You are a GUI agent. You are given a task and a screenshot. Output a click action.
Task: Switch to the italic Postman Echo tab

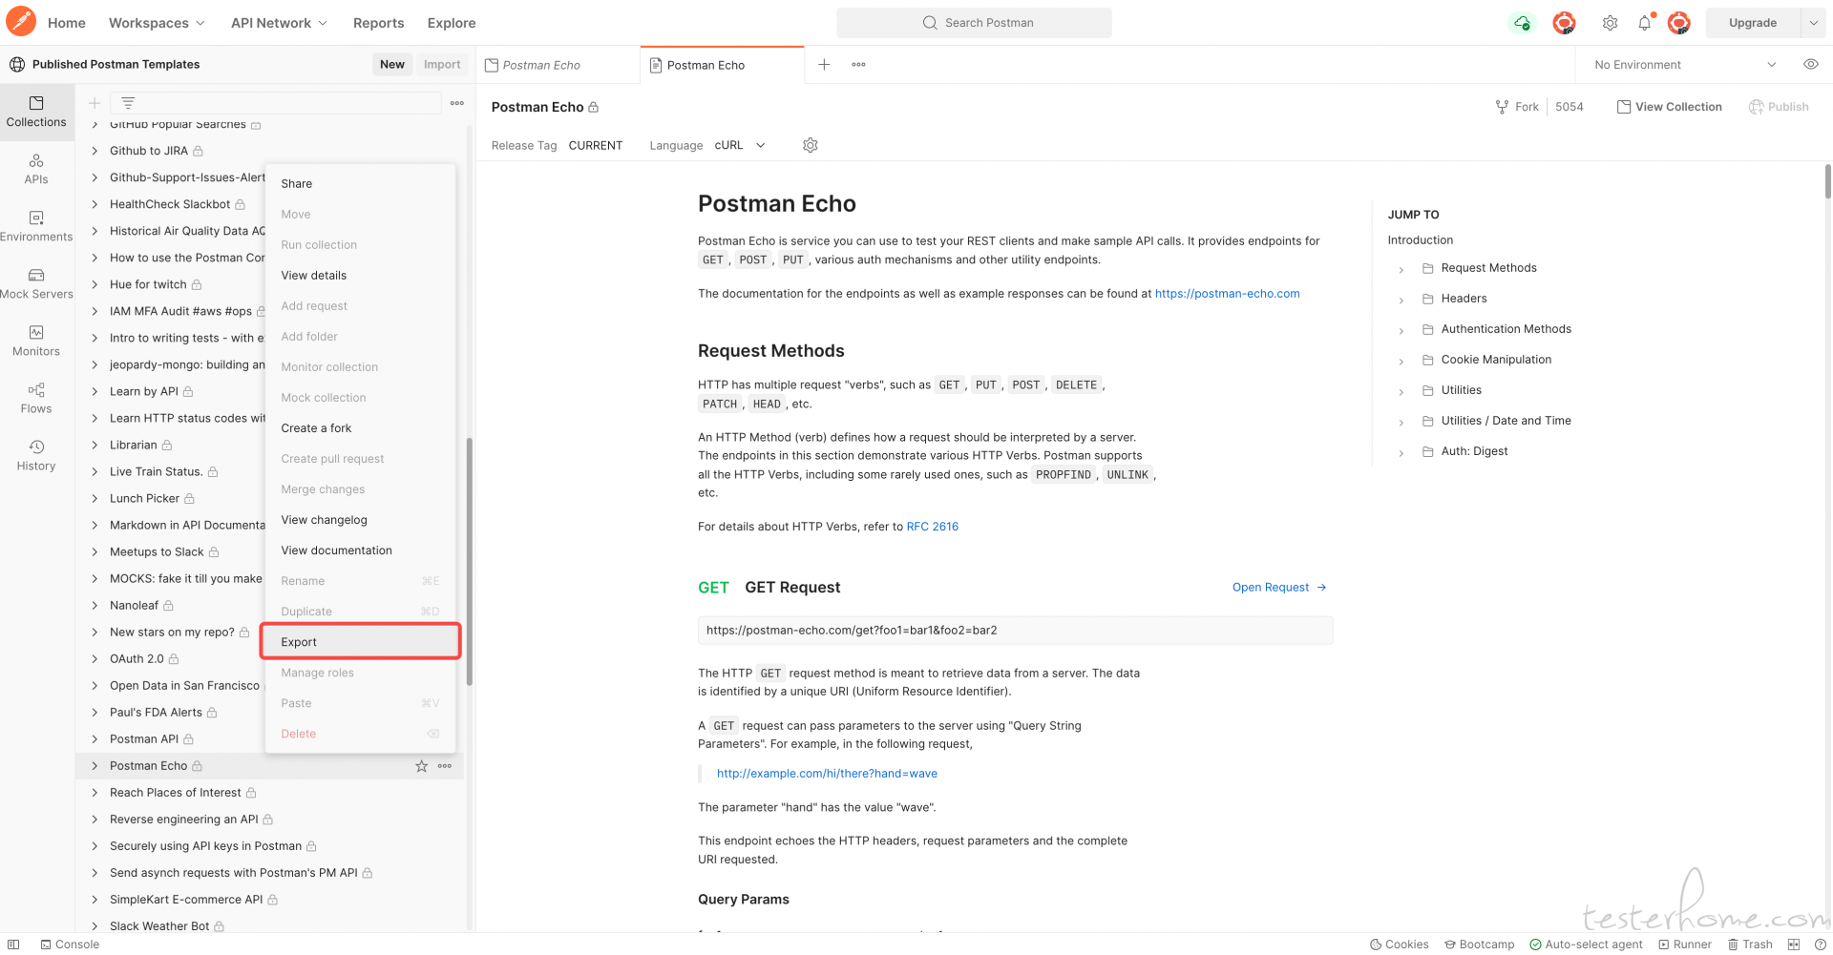(558, 65)
